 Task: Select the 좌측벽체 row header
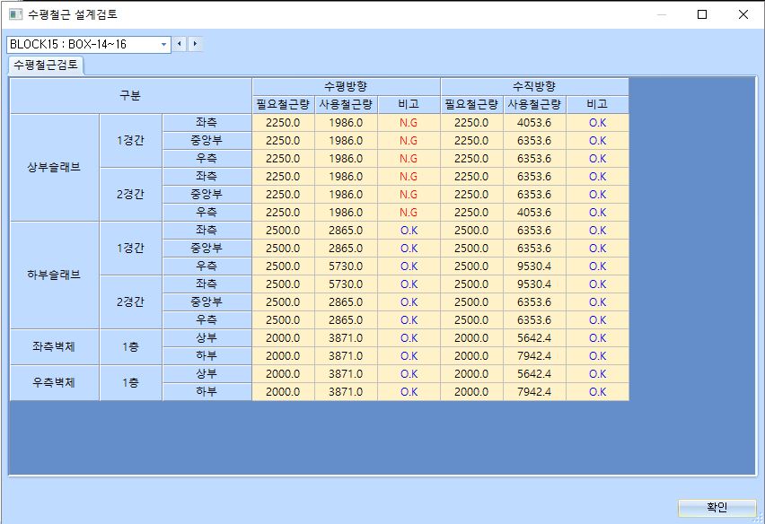[54, 347]
